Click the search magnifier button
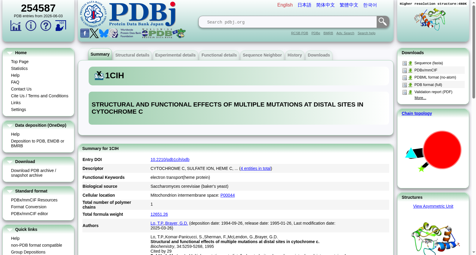 pyautogui.click(x=383, y=22)
